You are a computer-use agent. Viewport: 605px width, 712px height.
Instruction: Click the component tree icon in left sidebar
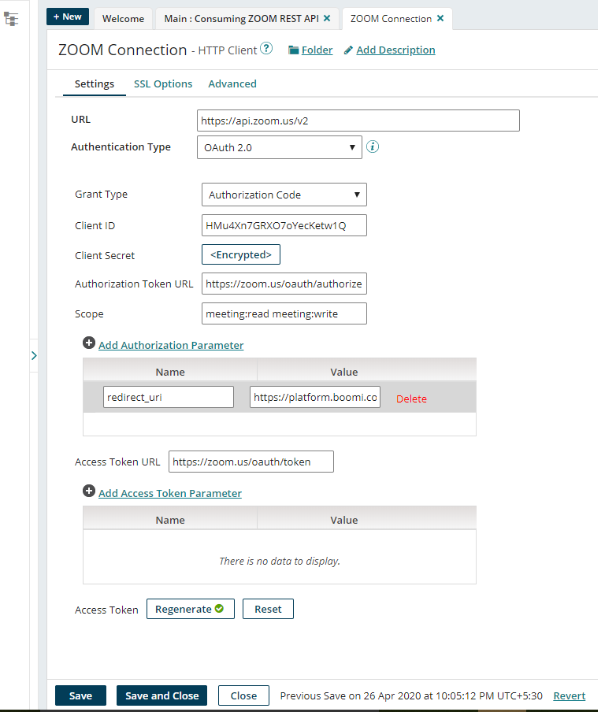[11, 19]
